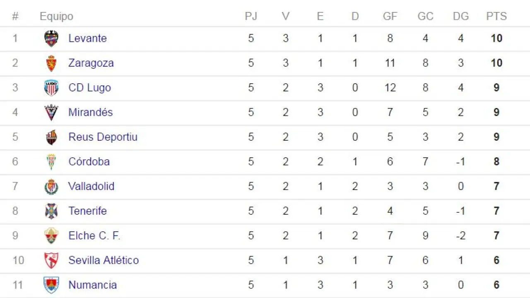Click the Tenerife club crest icon

[x=51, y=211]
